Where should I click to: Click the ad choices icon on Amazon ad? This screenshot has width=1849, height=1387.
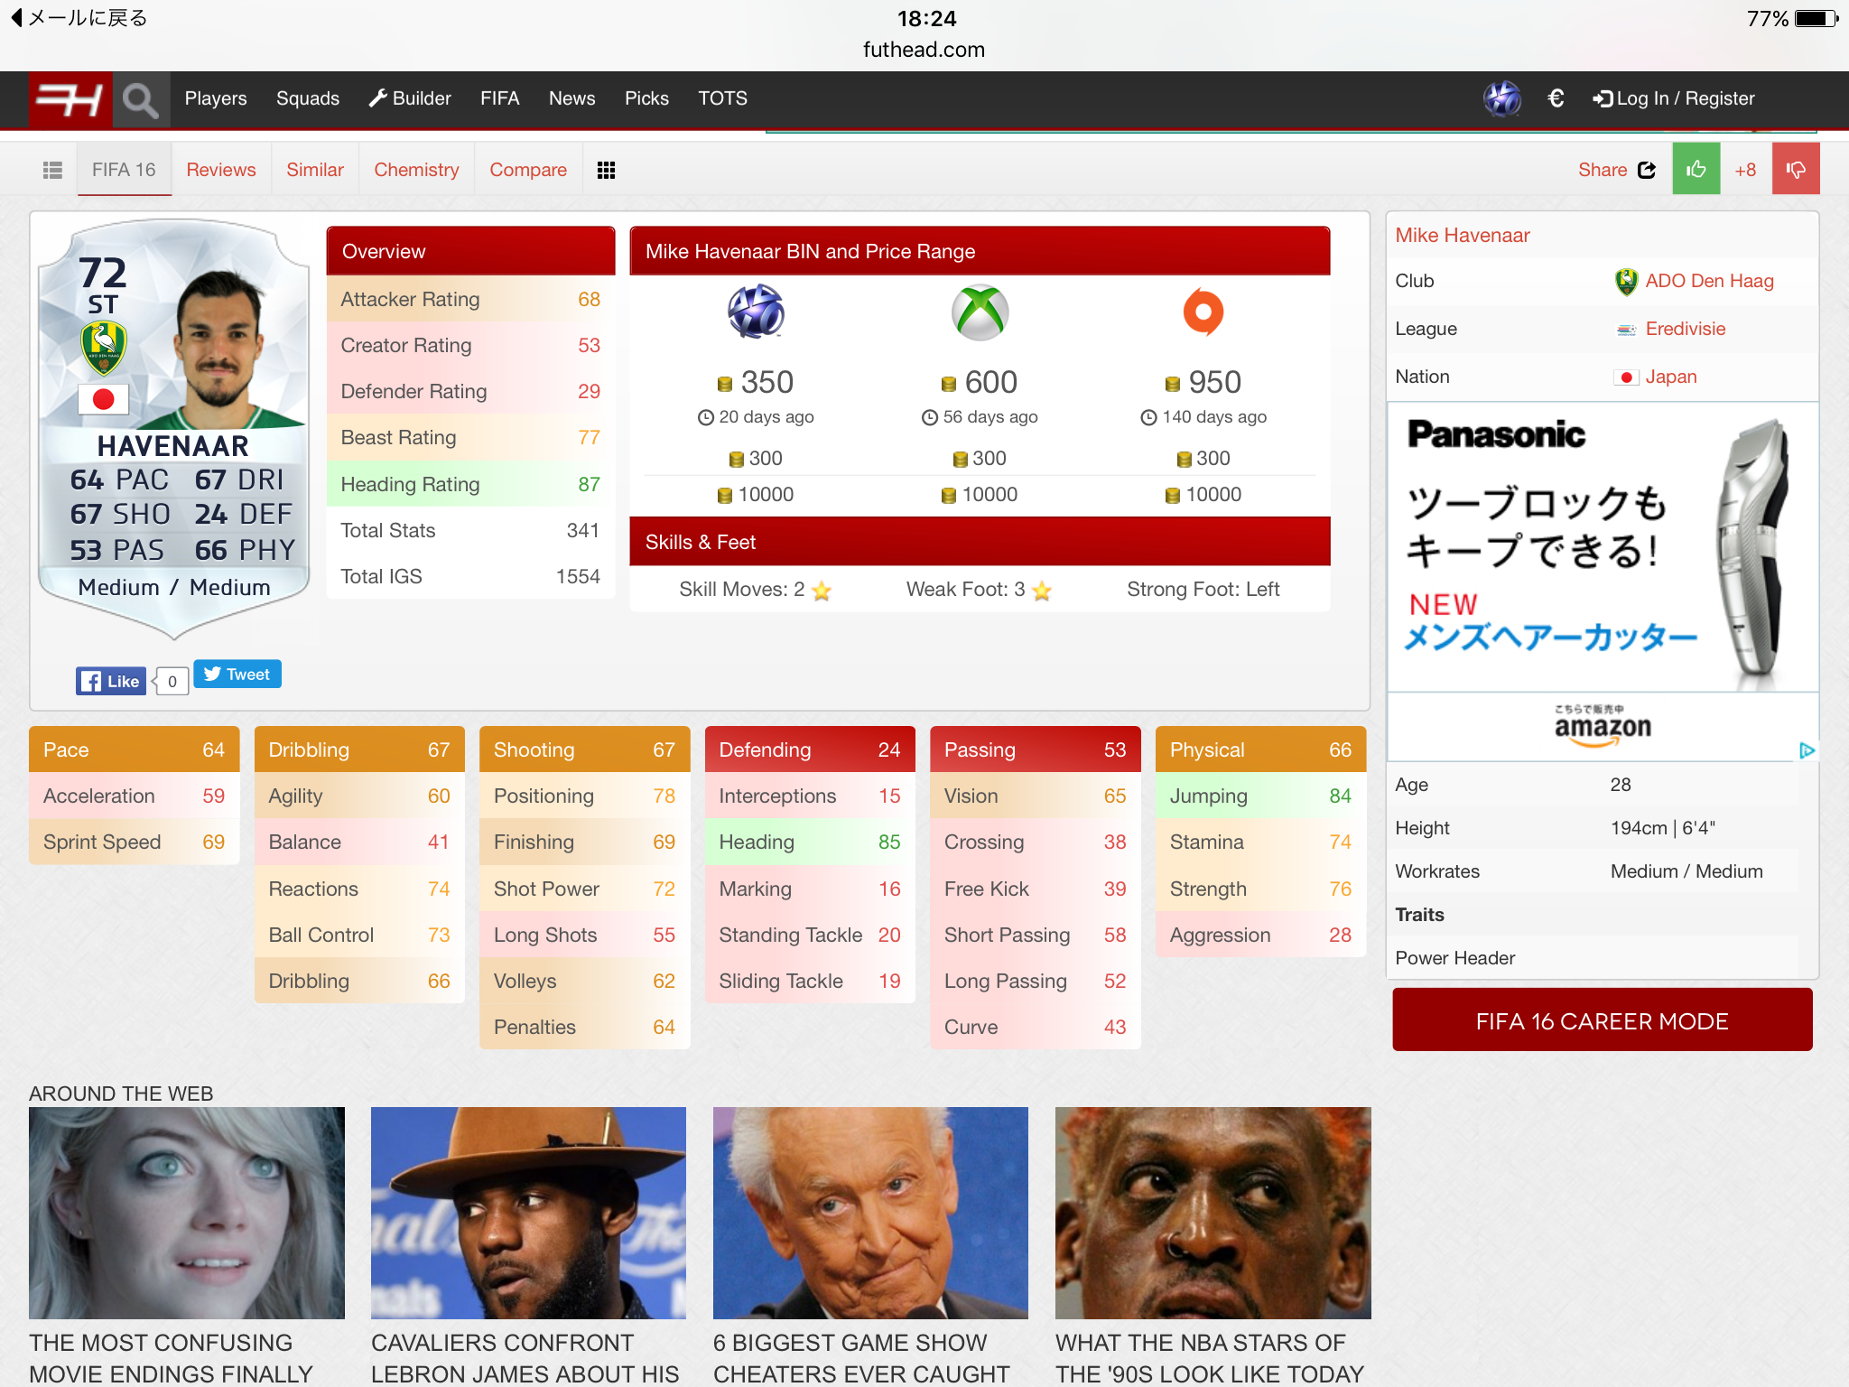(1807, 750)
